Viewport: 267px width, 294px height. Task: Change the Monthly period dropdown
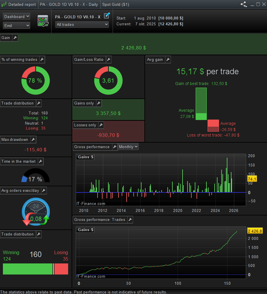coord(128,147)
